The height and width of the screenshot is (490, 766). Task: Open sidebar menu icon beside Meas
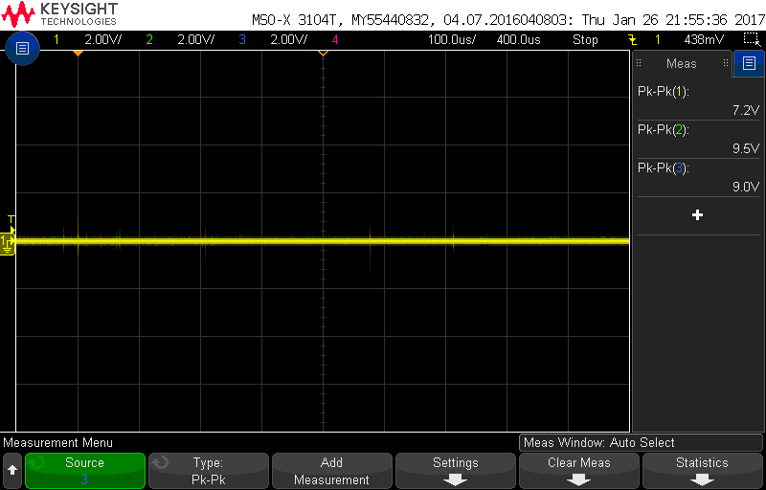coord(749,63)
